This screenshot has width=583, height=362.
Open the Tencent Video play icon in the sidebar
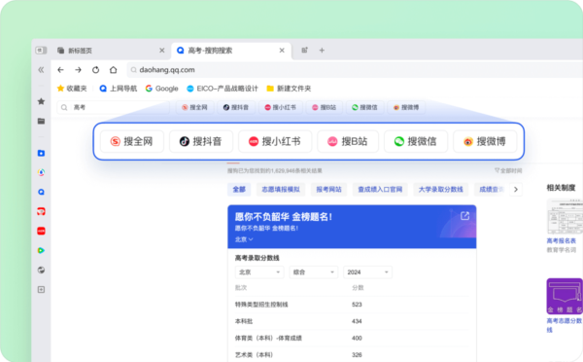pyautogui.click(x=41, y=250)
